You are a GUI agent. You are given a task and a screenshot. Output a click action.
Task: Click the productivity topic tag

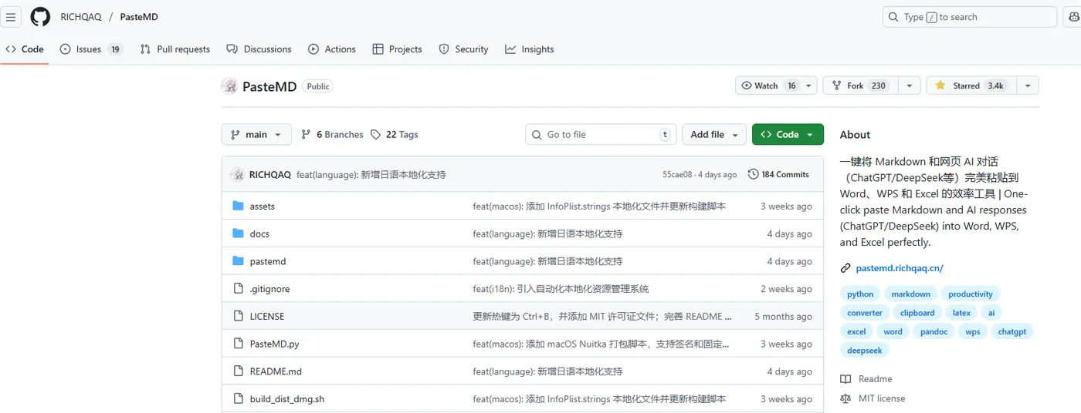[971, 294]
